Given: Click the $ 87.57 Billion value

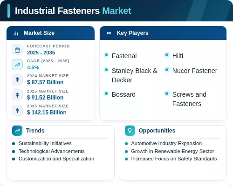Looking at the screenshot, I should [45, 82].
